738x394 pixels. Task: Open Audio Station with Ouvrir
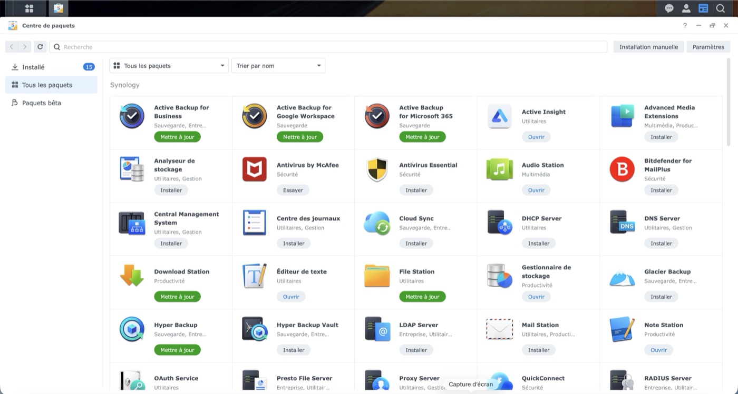tap(536, 190)
